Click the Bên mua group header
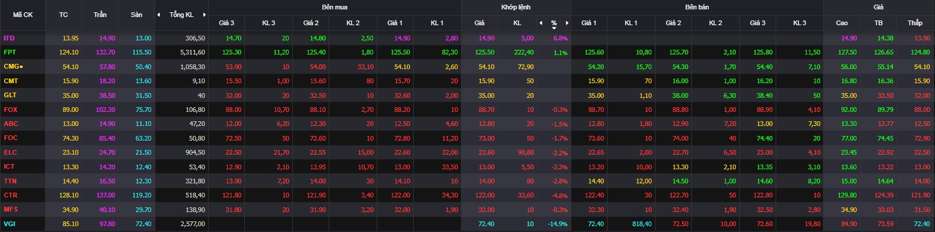The width and height of the screenshot is (935, 232). (335, 7)
